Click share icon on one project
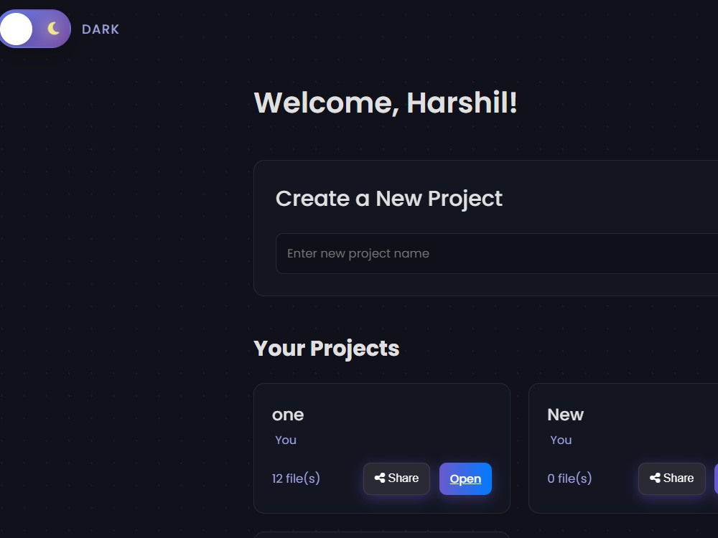The image size is (718, 538). click(x=380, y=478)
